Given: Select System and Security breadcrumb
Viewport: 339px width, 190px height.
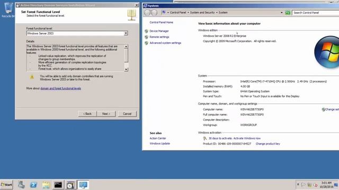Looking at the screenshot, I should click(202, 13).
